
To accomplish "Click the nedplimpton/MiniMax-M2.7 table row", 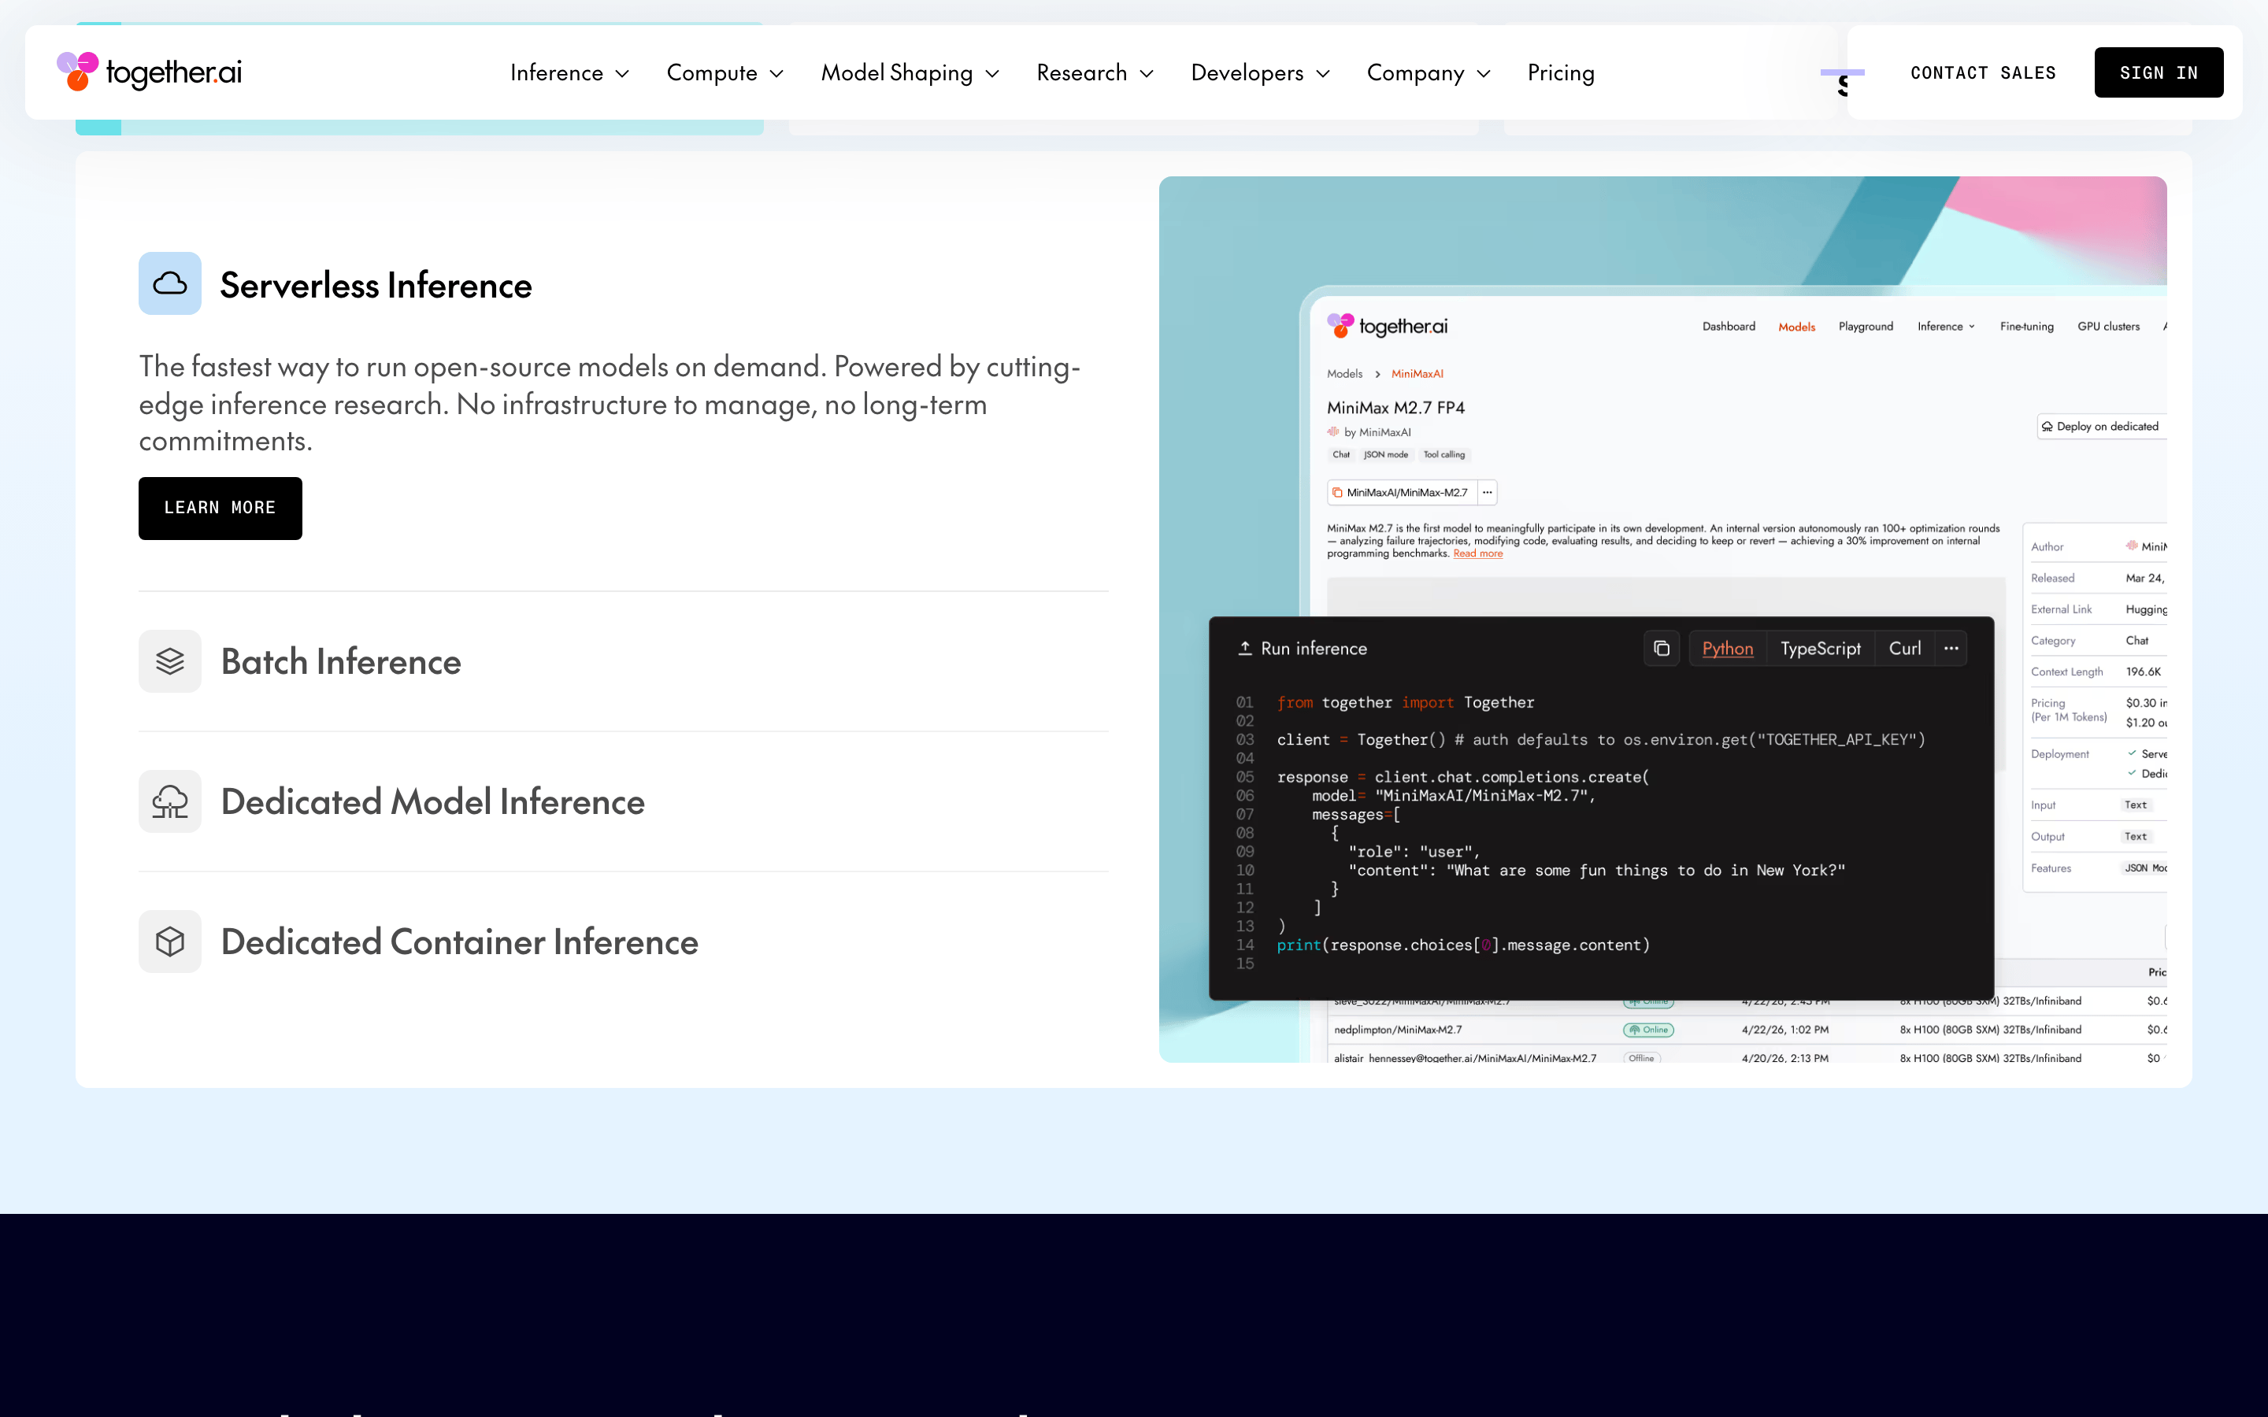I will pos(1747,1029).
